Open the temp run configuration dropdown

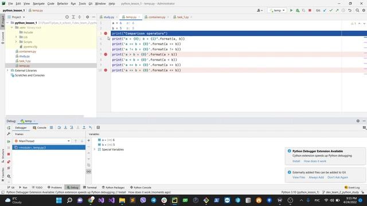[x=277, y=10]
